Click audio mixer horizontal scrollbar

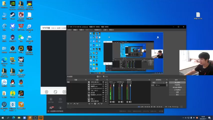[x=130, y=105]
